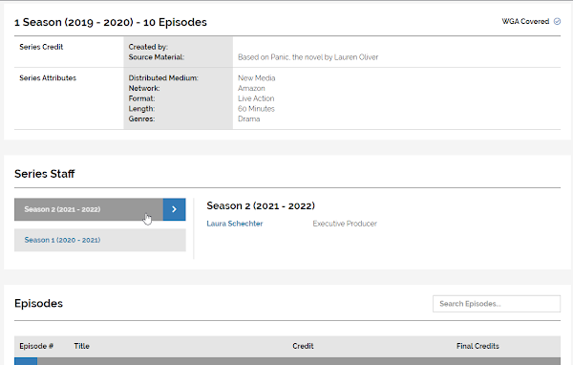Image resolution: width=573 pixels, height=365 pixels.
Task: Click the '1 Season (2019 - 2020)' heading
Action: 74,22
